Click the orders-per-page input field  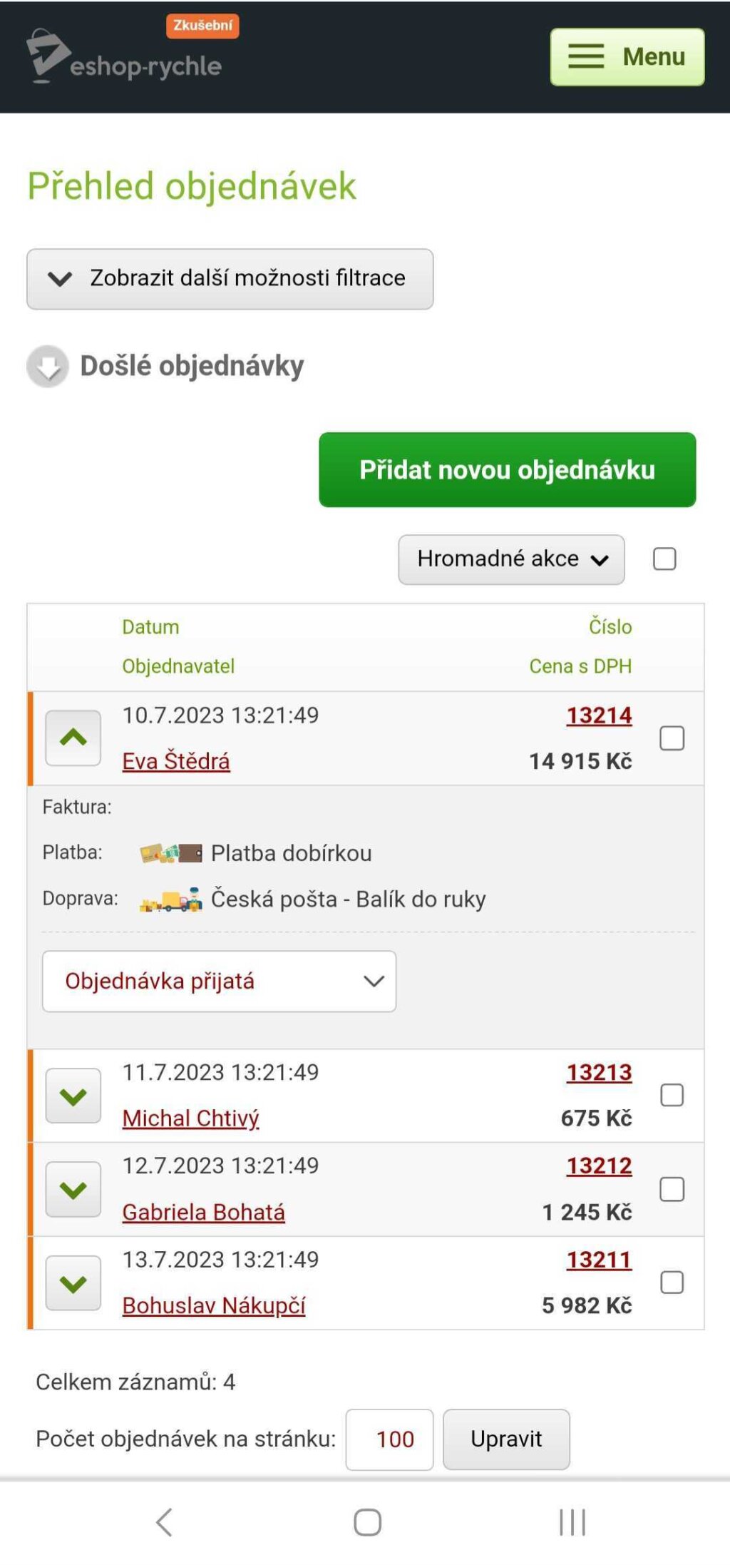[x=389, y=1439]
